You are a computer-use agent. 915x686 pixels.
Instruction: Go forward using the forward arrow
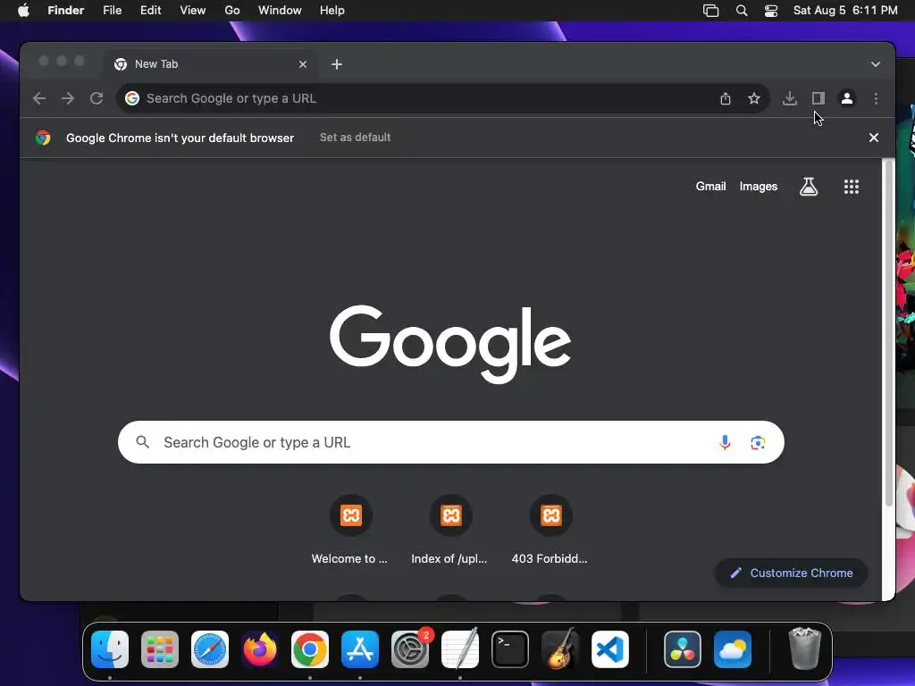point(68,98)
